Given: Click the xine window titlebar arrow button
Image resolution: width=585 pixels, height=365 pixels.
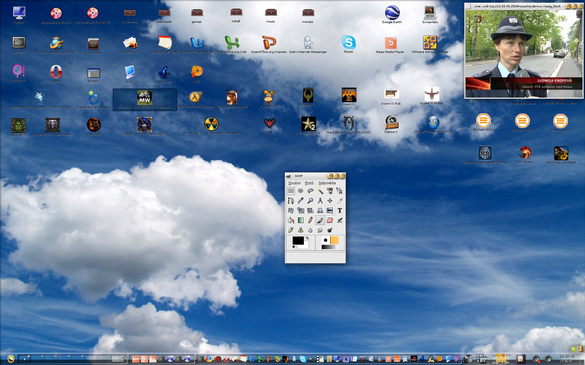Looking at the screenshot, I should pos(568,6).
